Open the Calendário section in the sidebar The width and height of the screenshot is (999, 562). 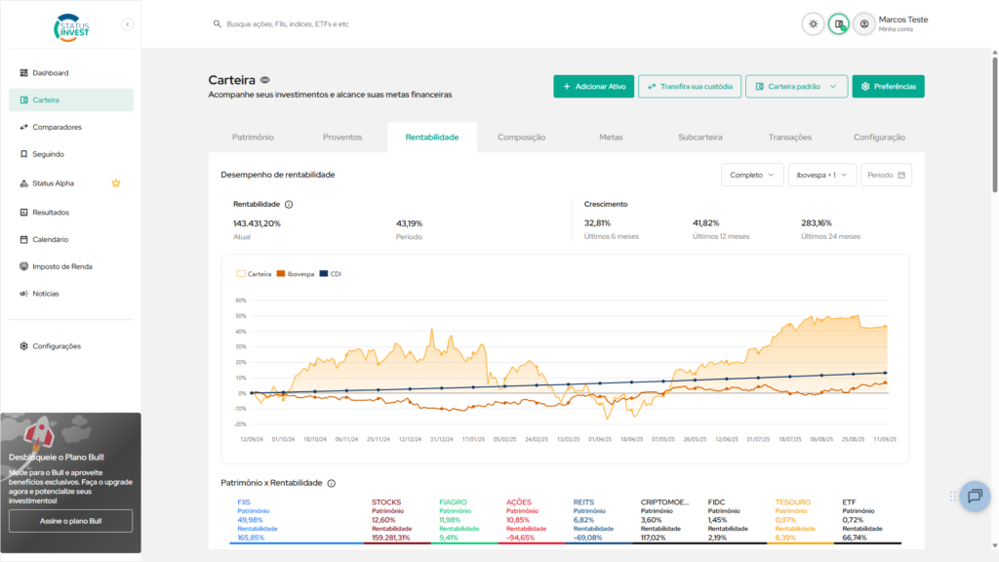click(x=49, y=239)
